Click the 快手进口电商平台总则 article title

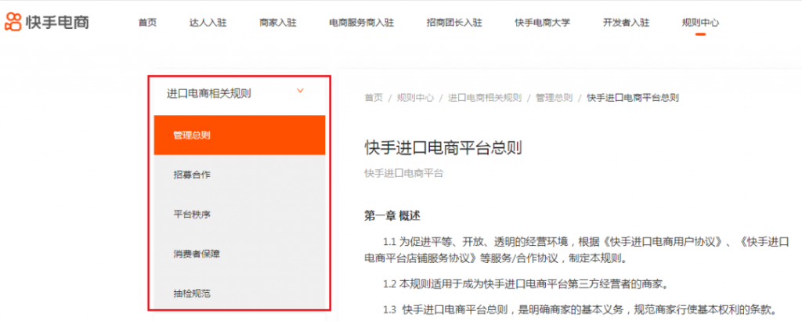tap(443, 148)
